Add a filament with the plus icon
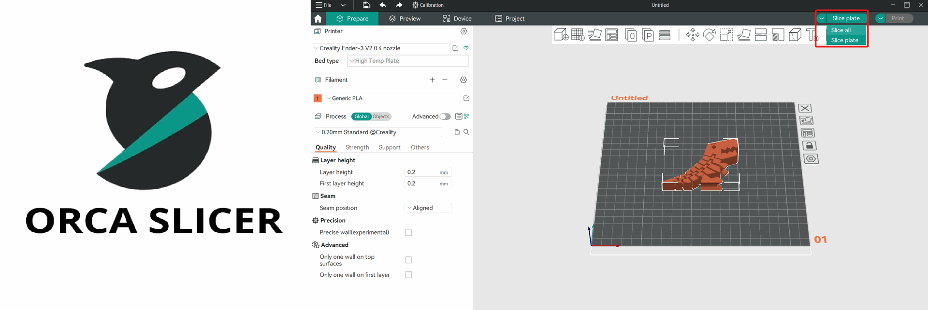Screen dimensions: 928x310 432,80
